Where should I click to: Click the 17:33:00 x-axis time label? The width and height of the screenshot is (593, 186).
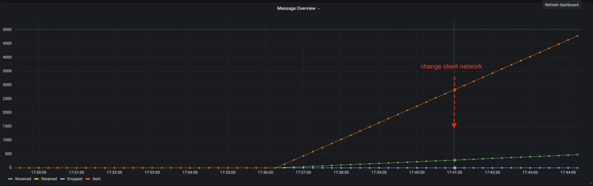pos(152,172)
